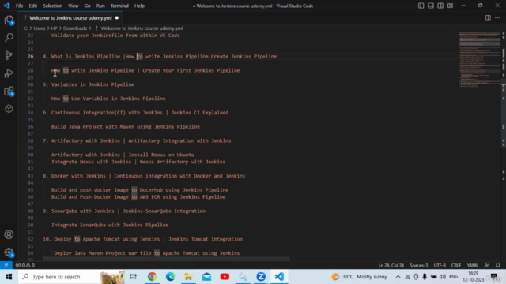Open the Terminal menu
The height and width of the screenshot is (284, 506).
[119, 6]
